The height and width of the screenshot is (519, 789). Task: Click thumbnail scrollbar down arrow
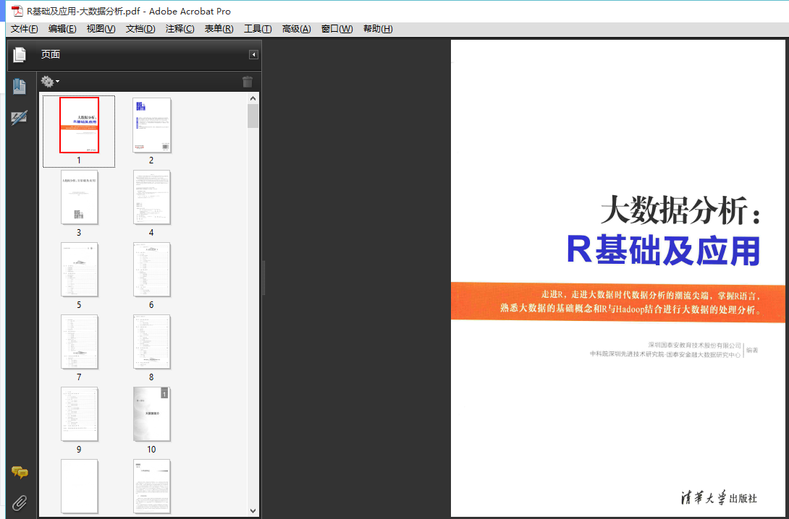pos(253,510)
